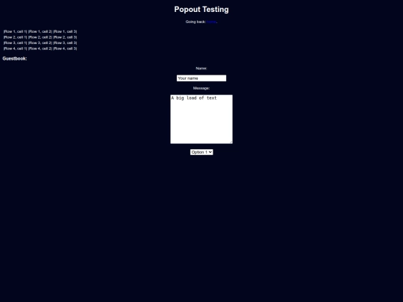The width and height of the screenshot is (403, 302).
Task: Follow the 'home' link after Going back
Action: click(x=211, y=22)
